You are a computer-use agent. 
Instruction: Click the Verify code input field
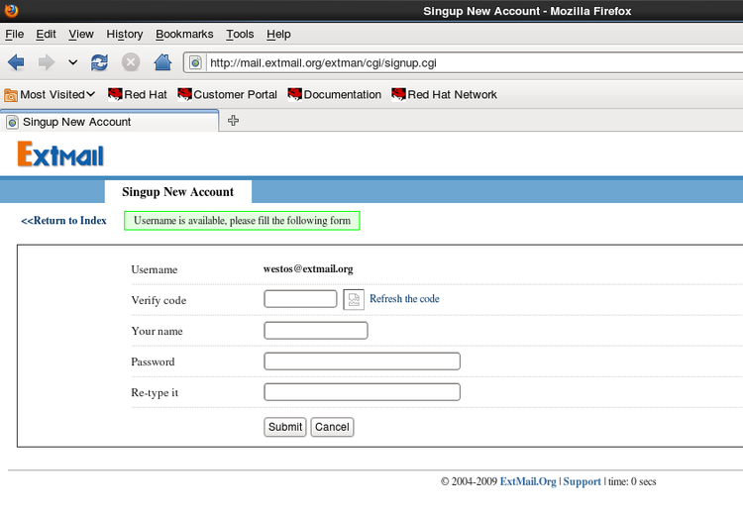pyautogui.click(x=300, y=299)
